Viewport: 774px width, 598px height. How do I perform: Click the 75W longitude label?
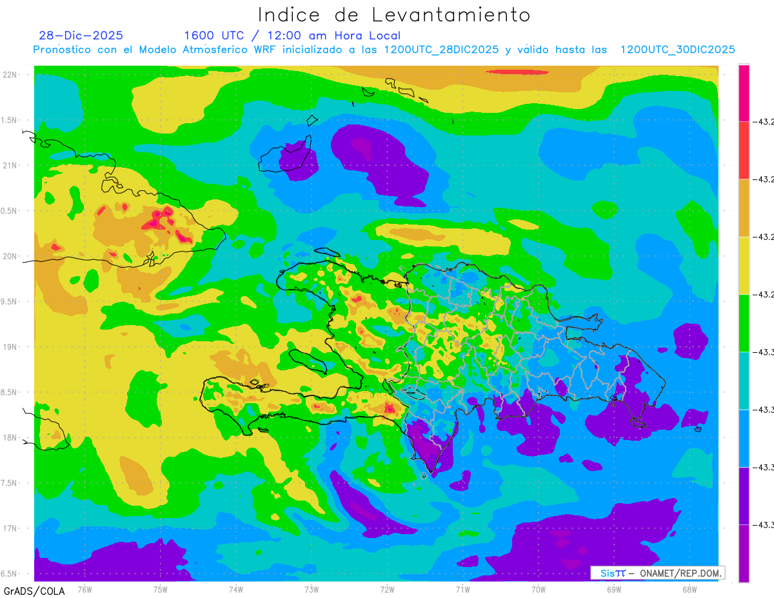(161, 588)
